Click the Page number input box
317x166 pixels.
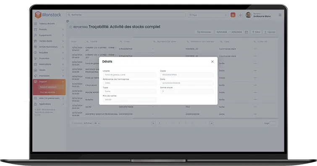pyautogui.click(x=273, y=123)
